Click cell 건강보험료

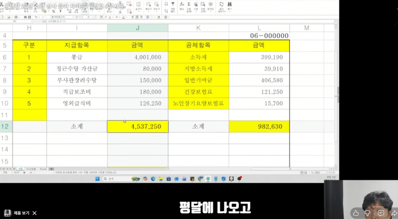point(198,92)
